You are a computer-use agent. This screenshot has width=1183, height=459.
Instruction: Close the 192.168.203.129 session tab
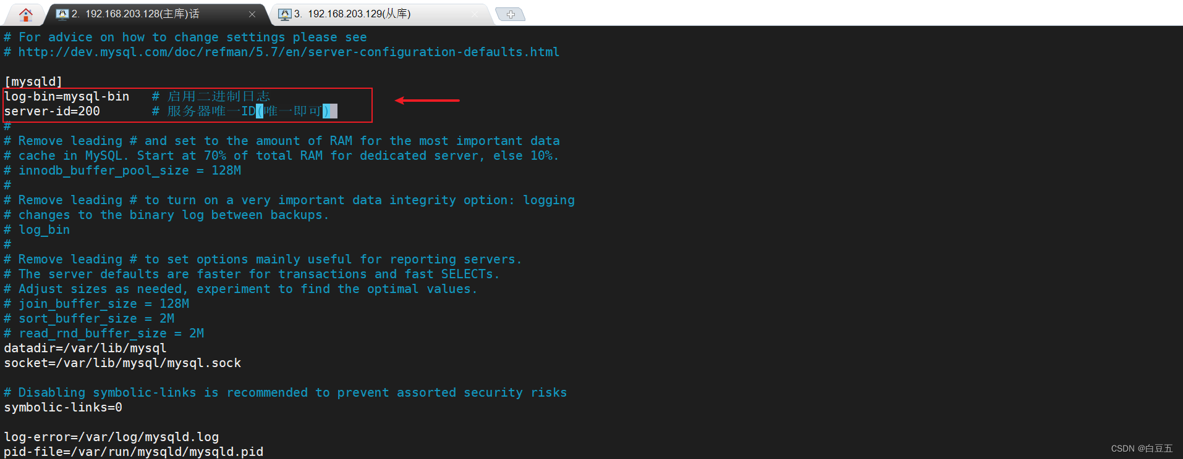tap(475, 14)
